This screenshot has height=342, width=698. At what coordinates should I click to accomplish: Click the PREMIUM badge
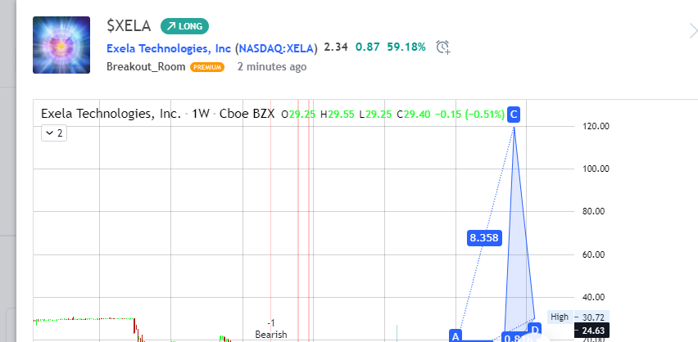207,67
